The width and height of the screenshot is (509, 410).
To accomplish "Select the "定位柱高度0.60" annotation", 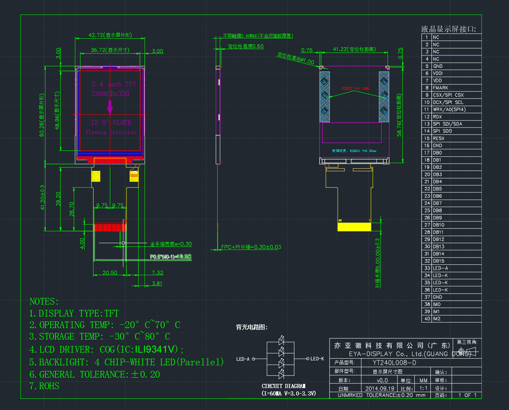I will pos(246,47).
